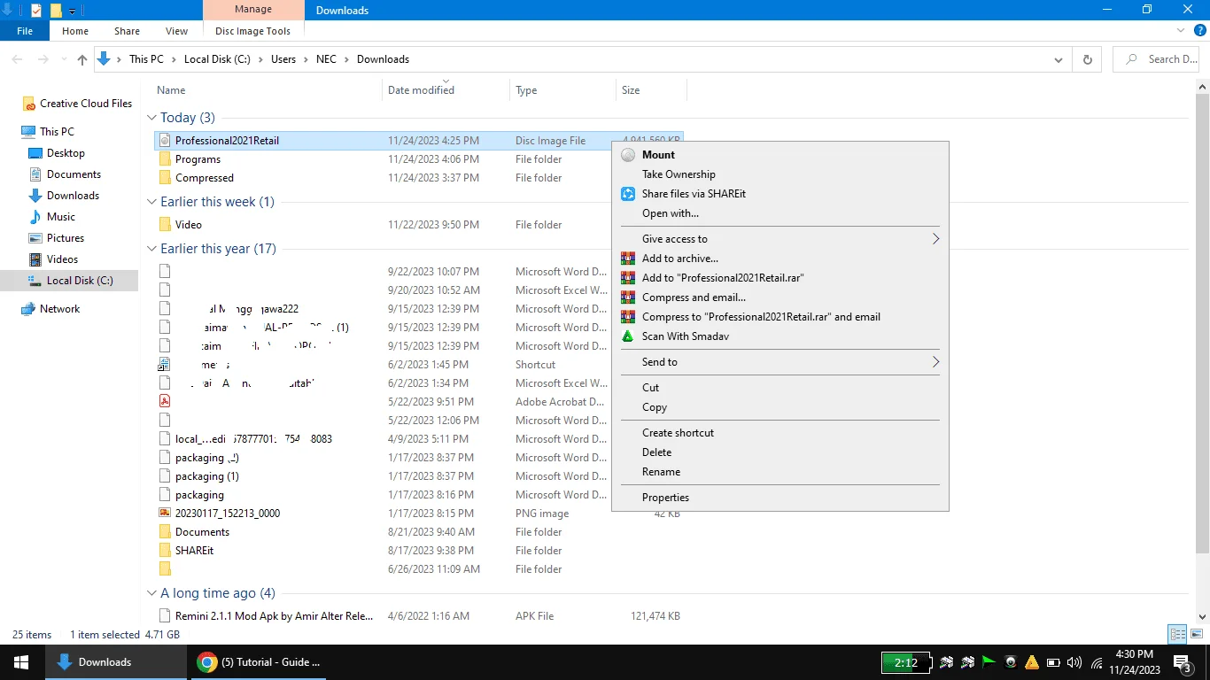Click WinRAR icon beside Add to archive
The image size is (1210, 680).
point(628,259)
